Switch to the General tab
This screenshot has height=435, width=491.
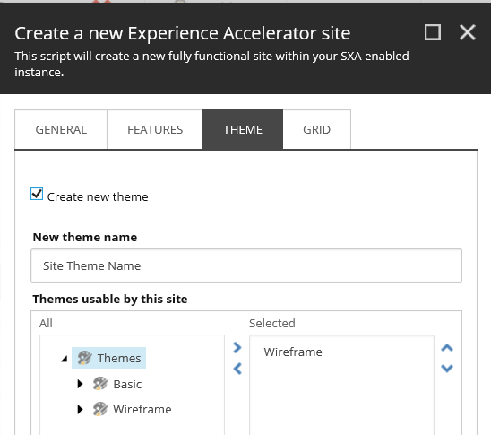tap(61, 129)
